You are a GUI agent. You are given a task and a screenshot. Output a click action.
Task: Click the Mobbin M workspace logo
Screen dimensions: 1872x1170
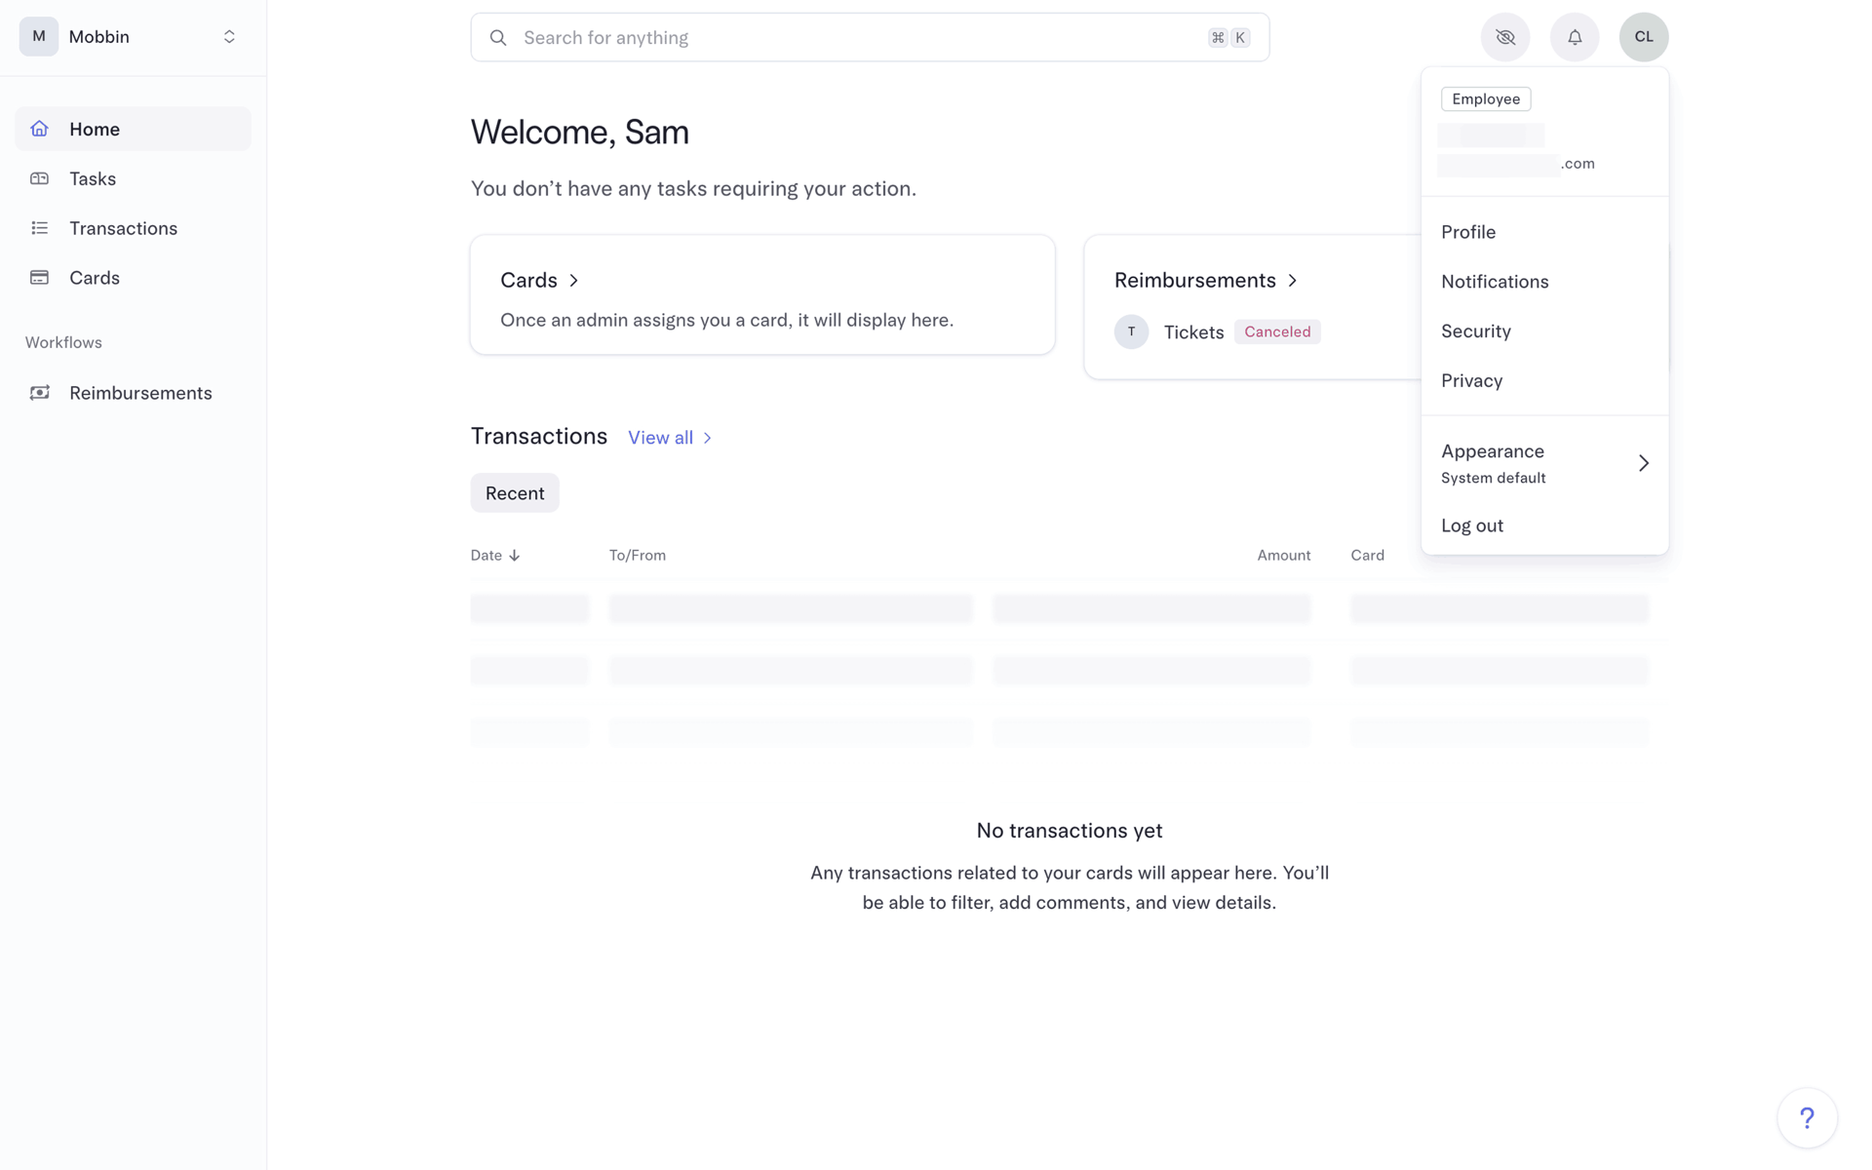pos(39,37)
